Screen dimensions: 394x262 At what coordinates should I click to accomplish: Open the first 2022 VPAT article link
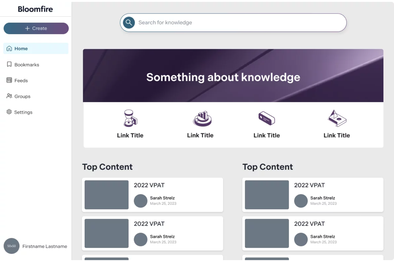tap(149, 185)
